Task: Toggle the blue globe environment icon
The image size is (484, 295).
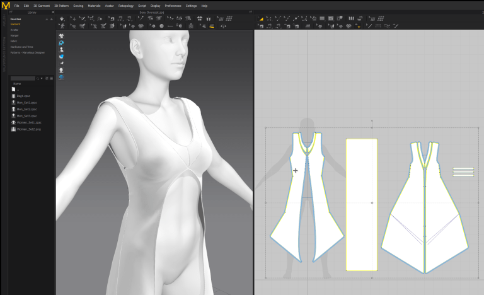Action: pos(61,78)
